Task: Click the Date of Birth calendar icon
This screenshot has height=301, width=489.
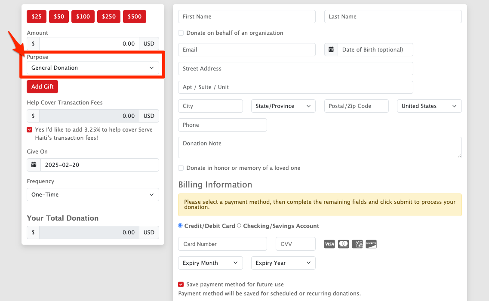Action: [331, 50]
